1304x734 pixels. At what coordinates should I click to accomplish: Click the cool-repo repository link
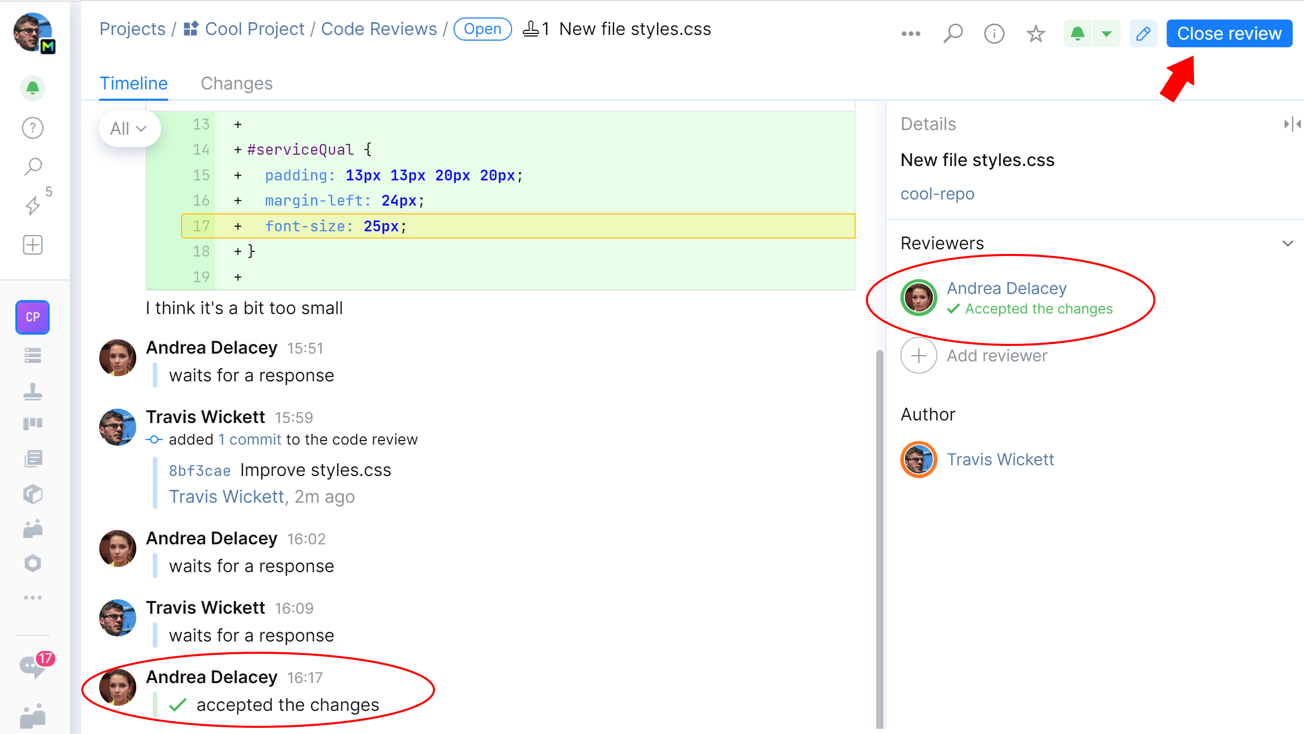click(938, 193)
